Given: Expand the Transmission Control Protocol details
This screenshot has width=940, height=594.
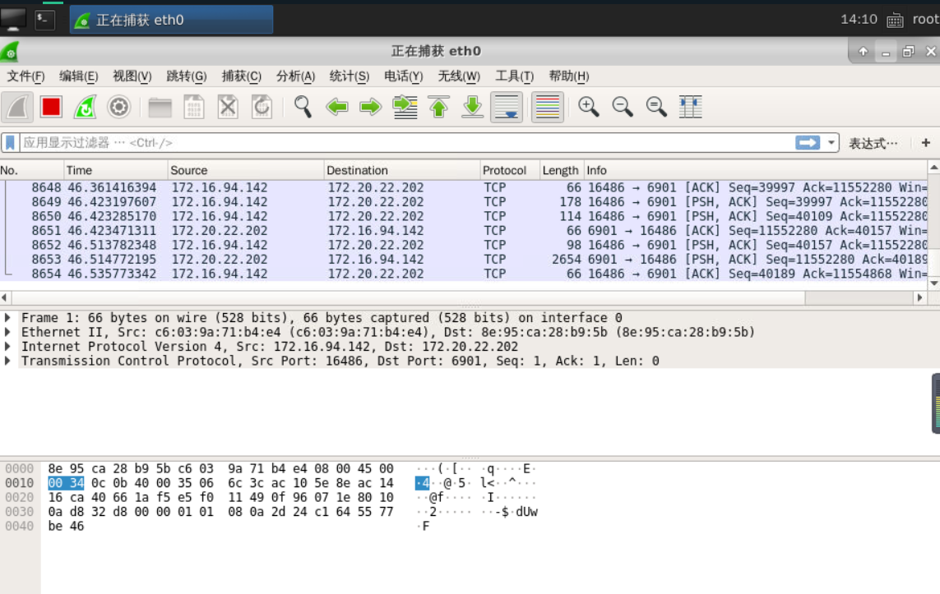Looking at the screenshot, I should 7,360.
